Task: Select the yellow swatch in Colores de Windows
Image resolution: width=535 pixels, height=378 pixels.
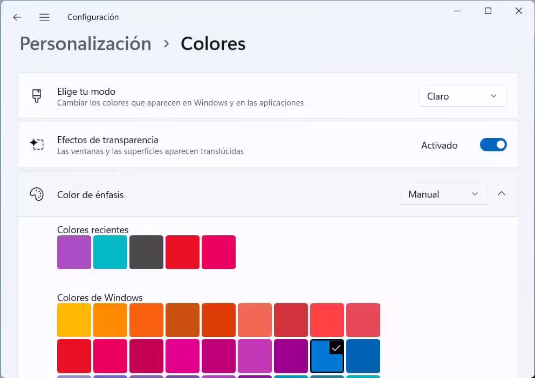Action: coord(74,320)
